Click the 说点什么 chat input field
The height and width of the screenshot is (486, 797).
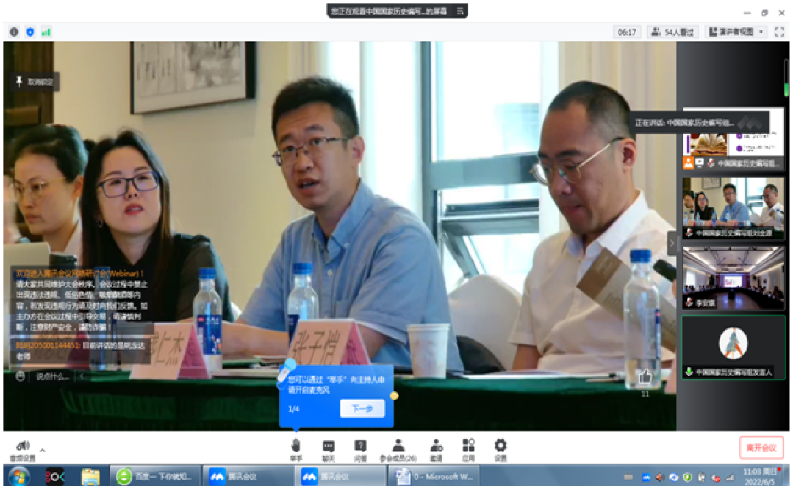click(x=53, y=376)
